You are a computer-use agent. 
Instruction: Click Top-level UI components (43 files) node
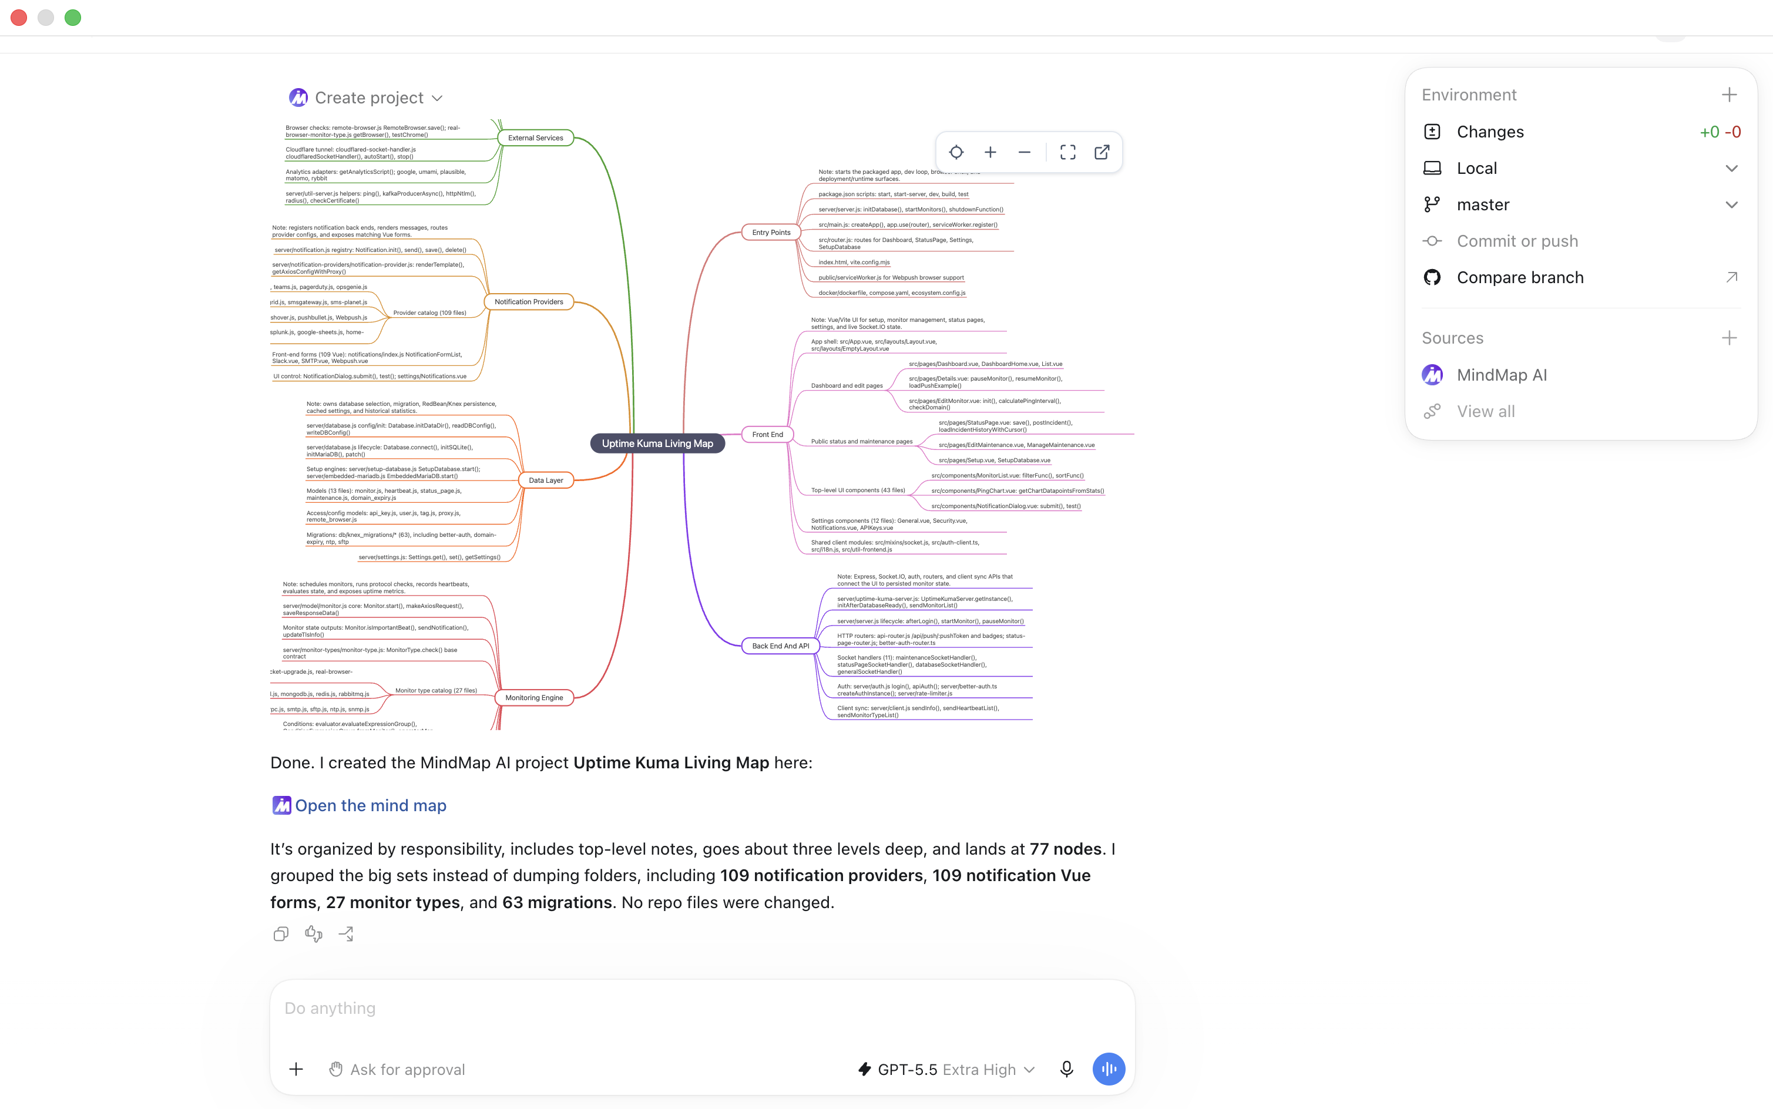858,490
